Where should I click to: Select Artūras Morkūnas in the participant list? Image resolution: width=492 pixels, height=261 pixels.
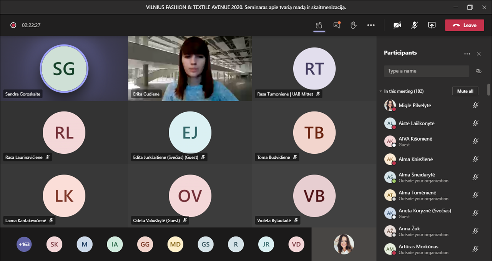pos(418,246)
